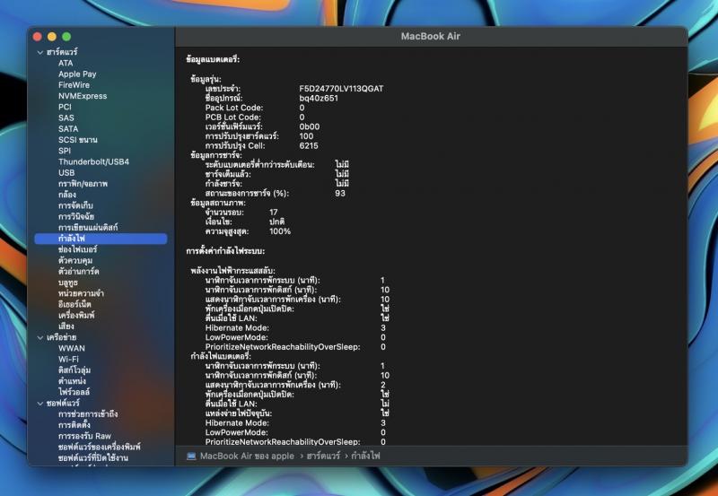Click the การตั้งค่ากำลังไฟระบบ heading
Viewport: 718px width, 496px height.
coord(225,251)
